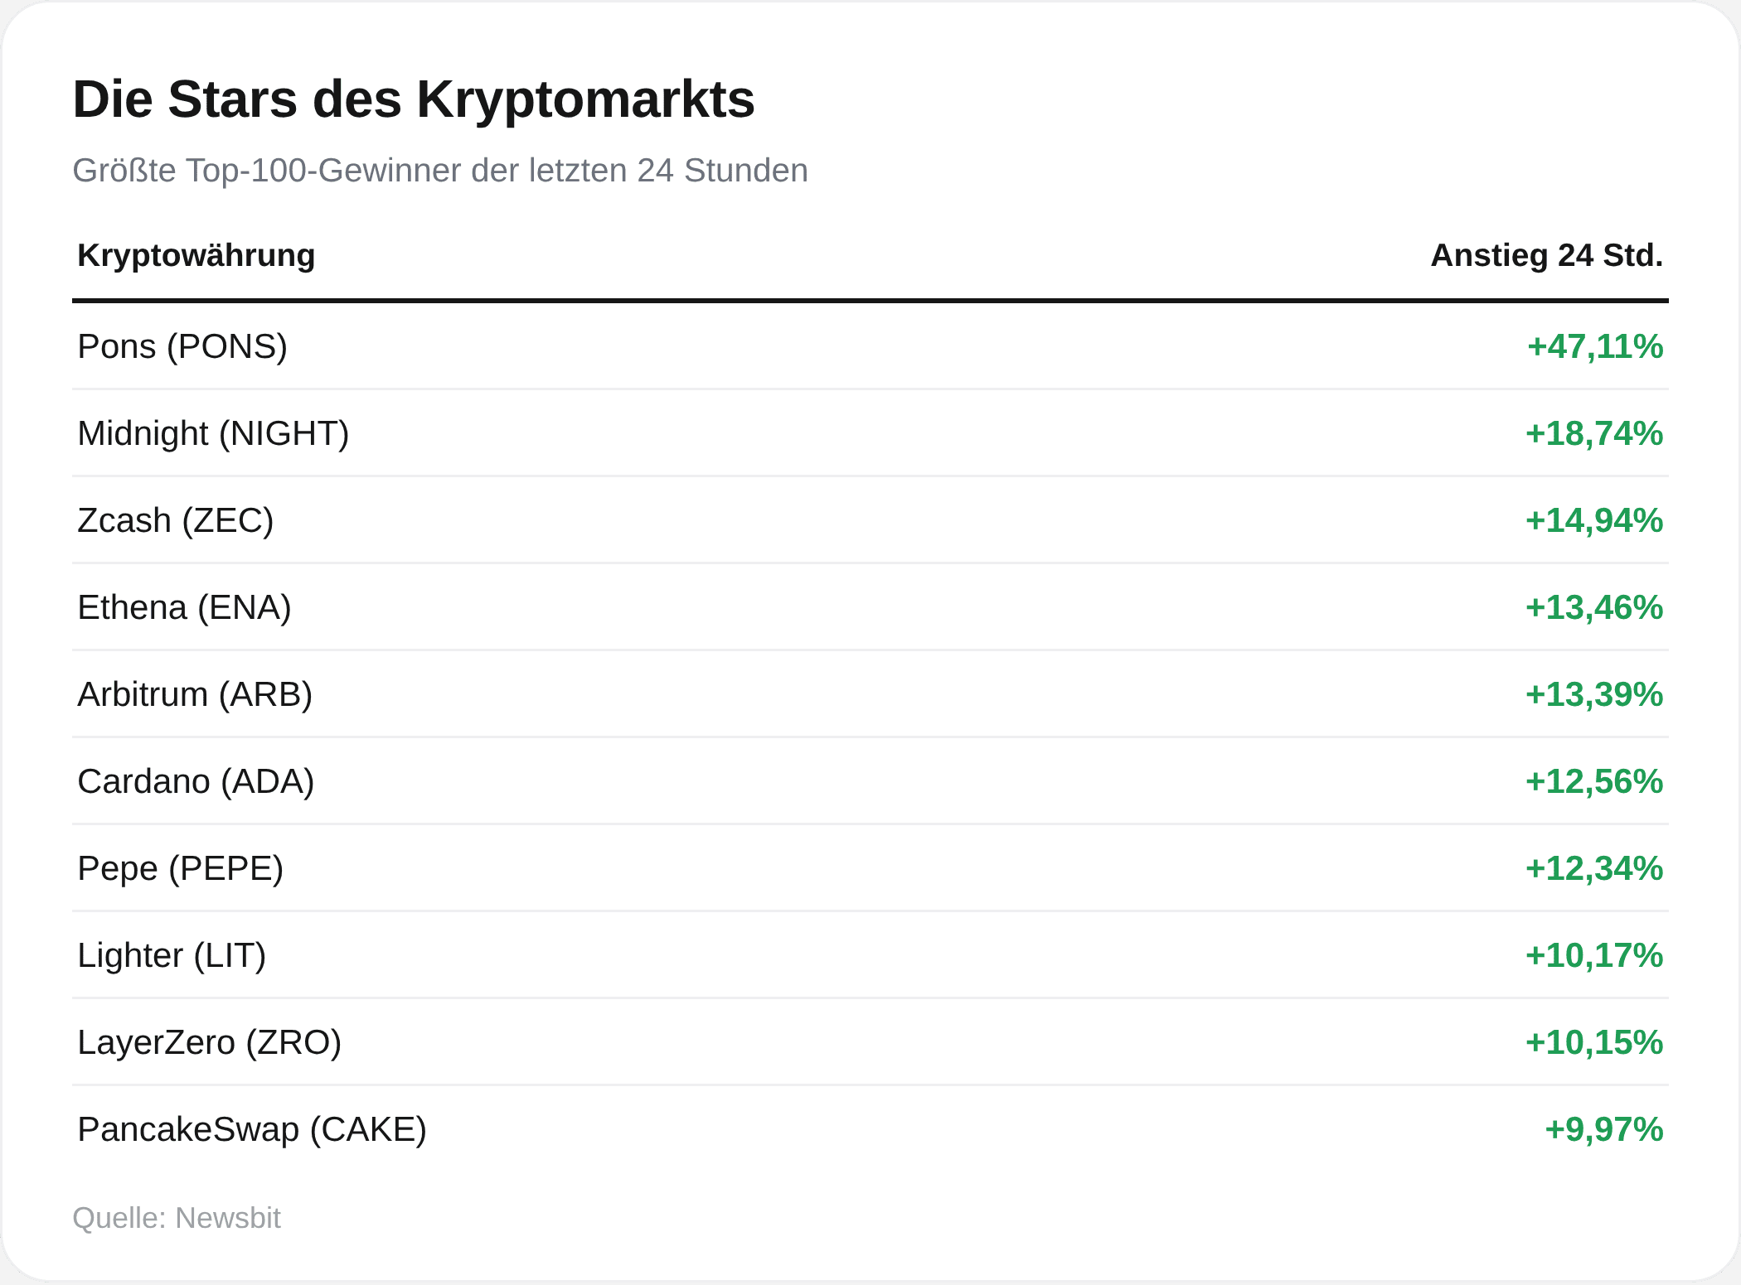Click the +18,74% percentage
1741x1285 pixels.
[1594, 433]
